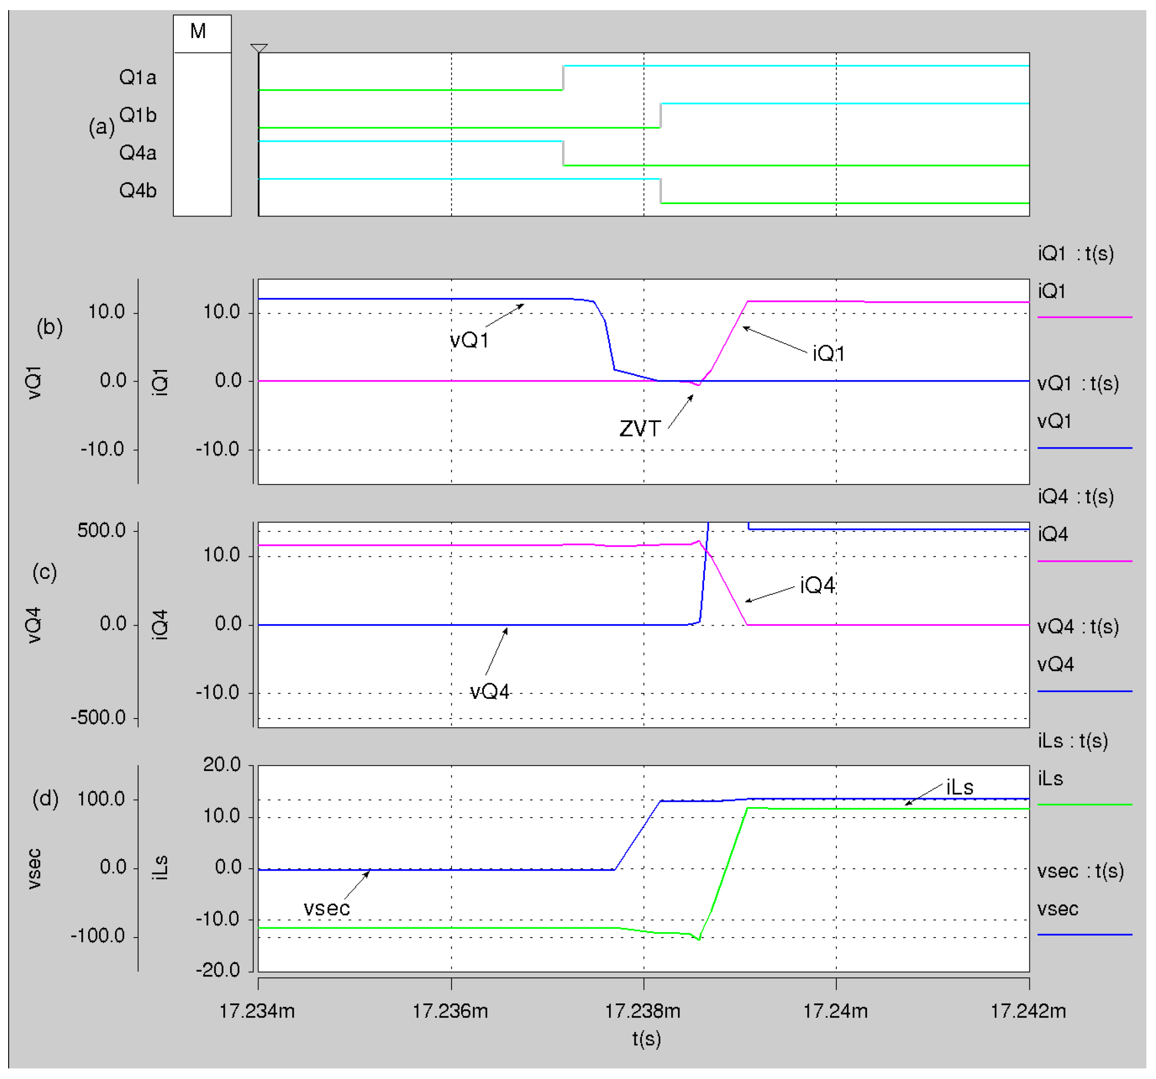This screenshot has width=1156, height=1079.
Task: Click the blue vQ1 legend line swatch
Action: pyautogui.click(x=1084, y=448)
